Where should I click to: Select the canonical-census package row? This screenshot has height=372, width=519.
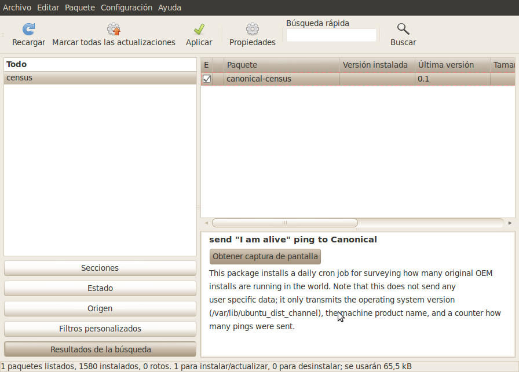click(x=358, y=79)
